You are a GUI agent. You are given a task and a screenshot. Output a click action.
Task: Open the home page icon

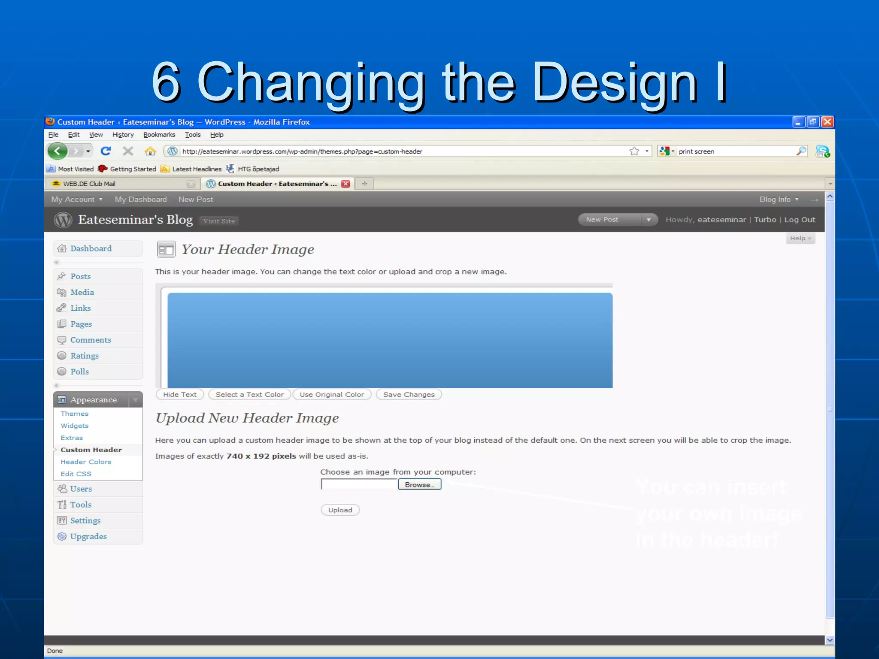(x=150, y=151)
